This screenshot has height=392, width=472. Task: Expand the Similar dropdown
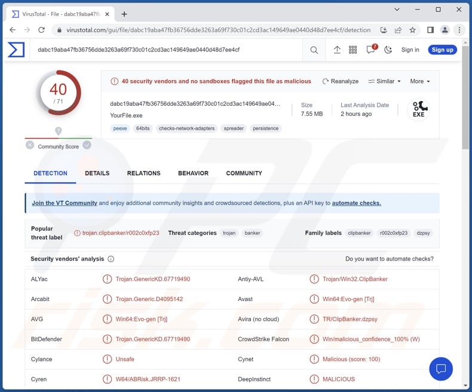[x=384, y=81]
